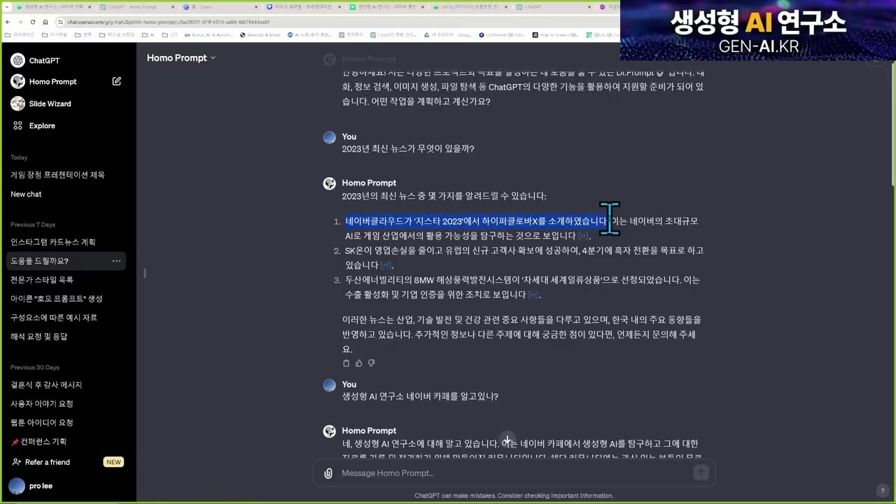This screenshot has height=504, width=896.
Task: Switch to the [GPTs] 프롬프트 browser tab
Action: (470, 7)
